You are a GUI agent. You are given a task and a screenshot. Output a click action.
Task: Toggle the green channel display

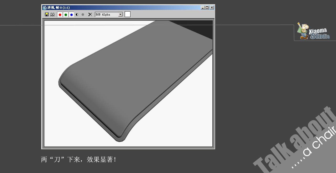click(66, 14)
